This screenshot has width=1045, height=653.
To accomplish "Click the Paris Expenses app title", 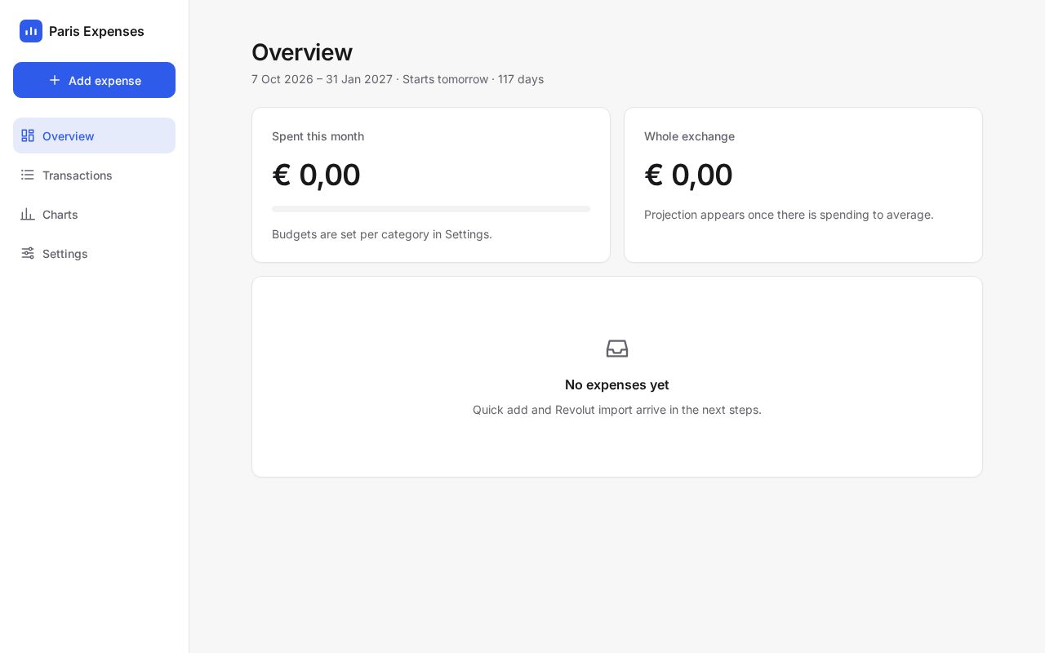I will pos(96,31).
